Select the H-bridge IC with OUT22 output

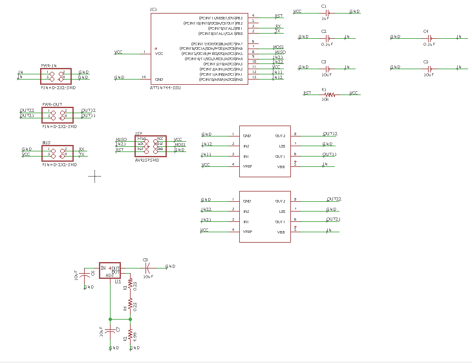coord(265,217)
